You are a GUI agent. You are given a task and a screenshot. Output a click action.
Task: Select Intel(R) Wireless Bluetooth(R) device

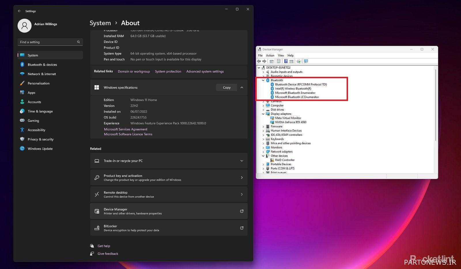click(x=293, y=89)
